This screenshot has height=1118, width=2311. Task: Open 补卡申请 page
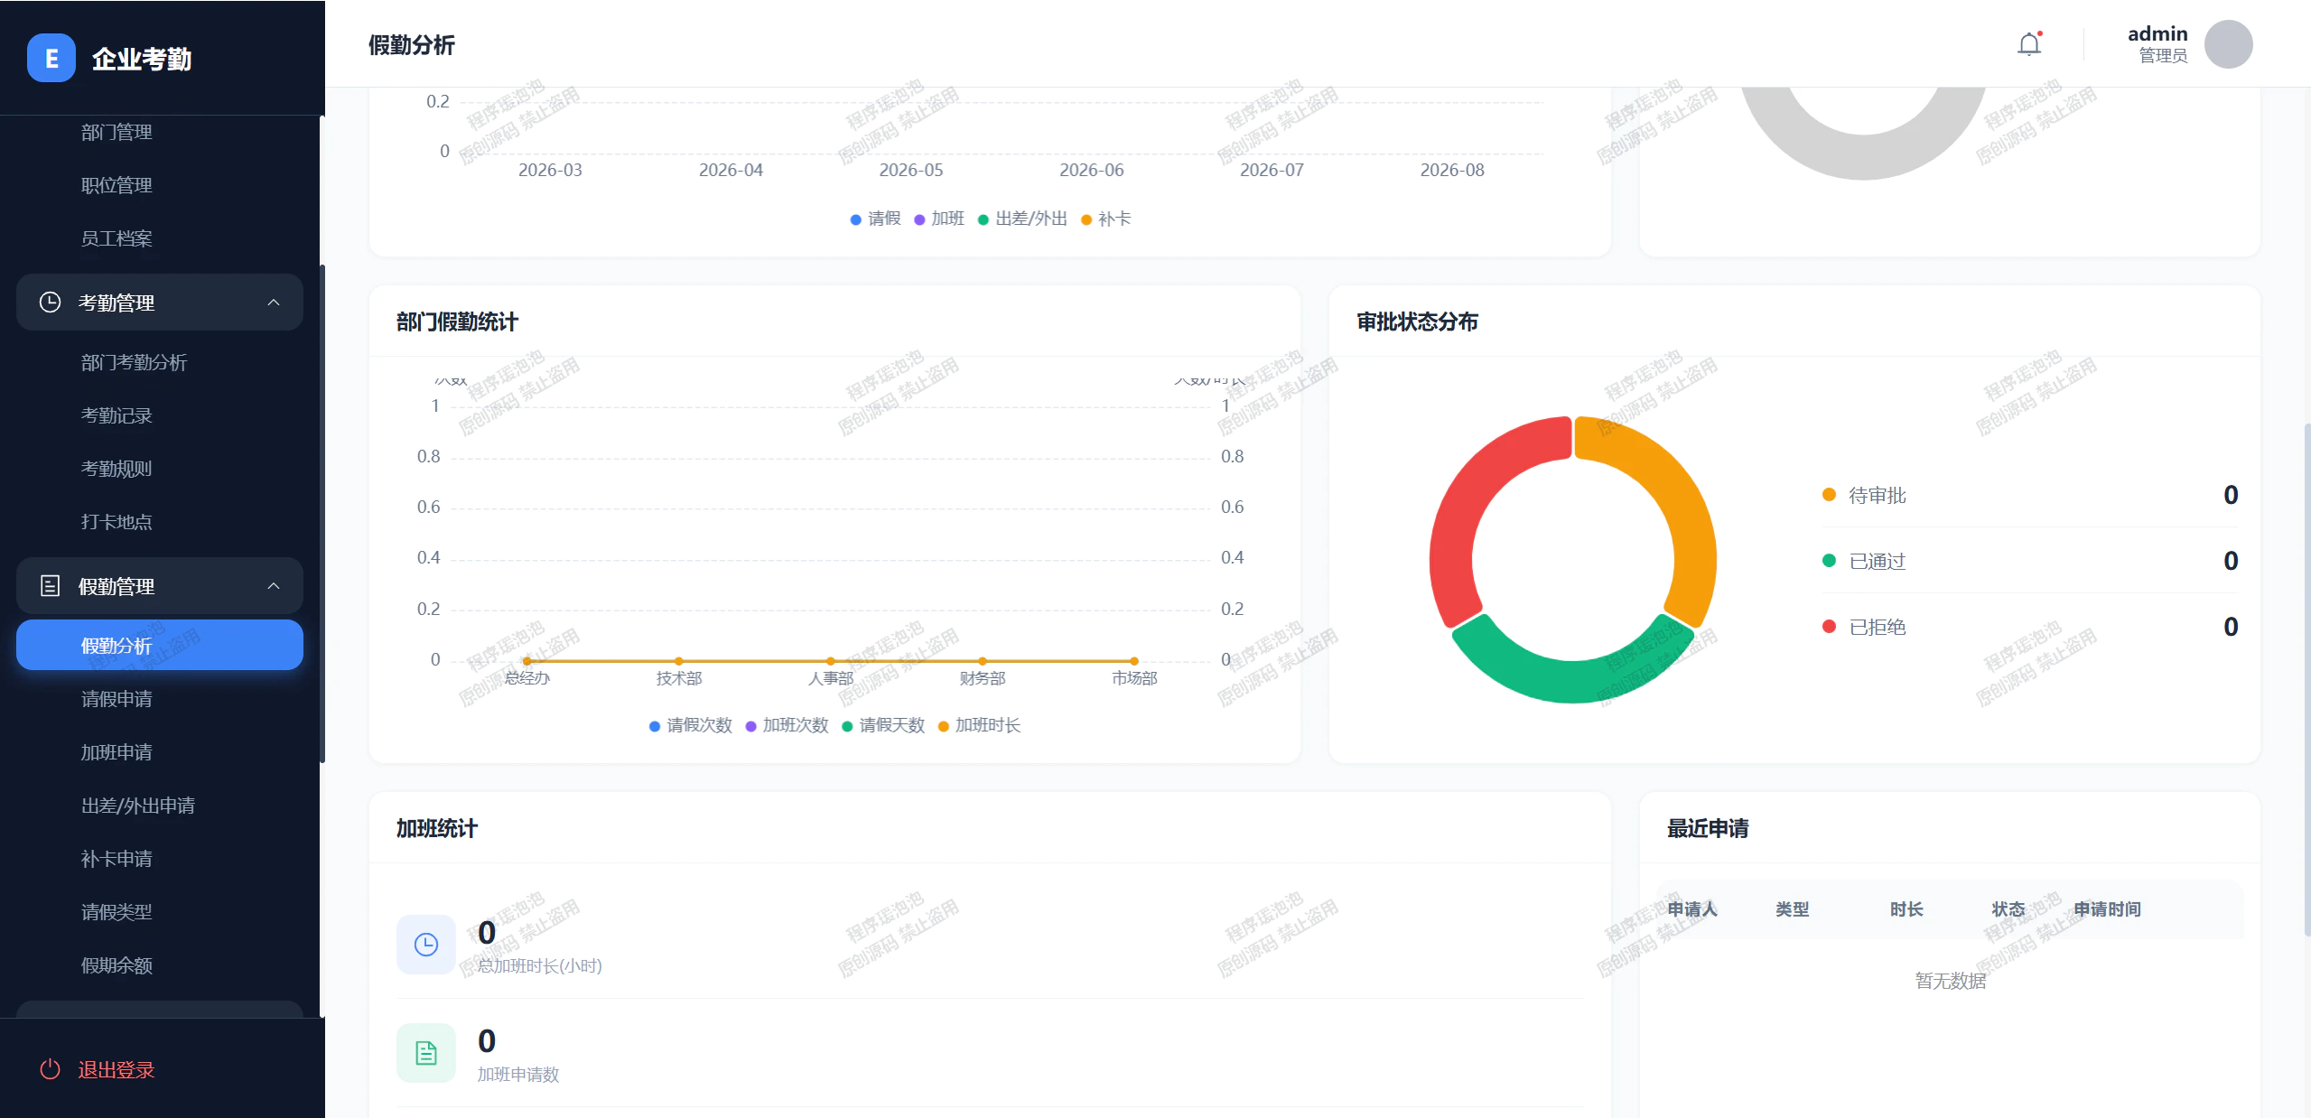click(x=116, y=859)
